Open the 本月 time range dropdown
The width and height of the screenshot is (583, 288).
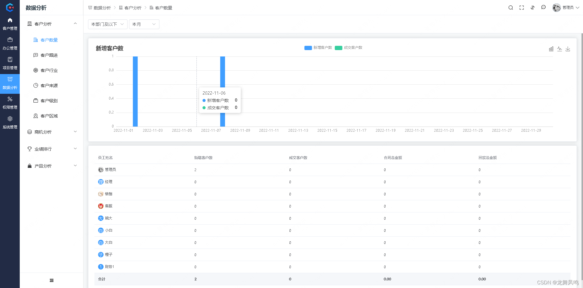click(x=144, y=24)
